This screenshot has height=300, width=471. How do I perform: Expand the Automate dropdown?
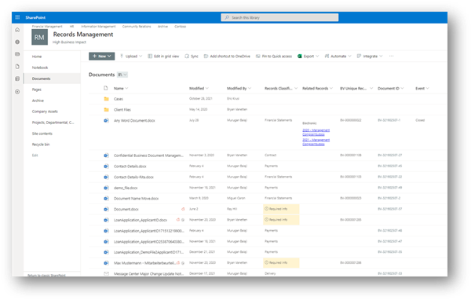click(349, 57)
